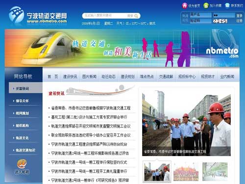Focus the keyword search input field
Viewport: 245px width, 184px height.
tap(104, 16)
